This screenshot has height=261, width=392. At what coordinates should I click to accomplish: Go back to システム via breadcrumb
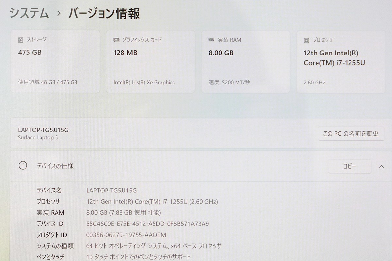pos(29,14)
